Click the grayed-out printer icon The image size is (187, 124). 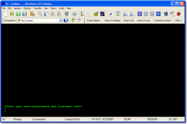pos(53,14)
